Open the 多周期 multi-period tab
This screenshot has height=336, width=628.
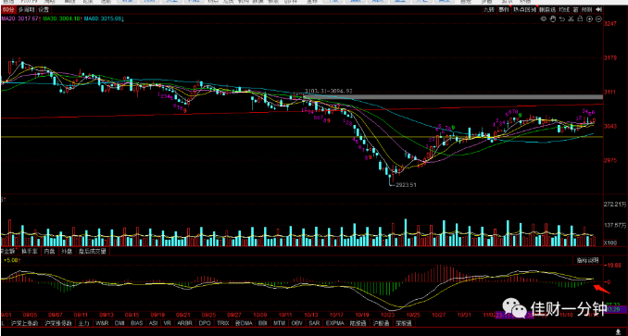27,9
